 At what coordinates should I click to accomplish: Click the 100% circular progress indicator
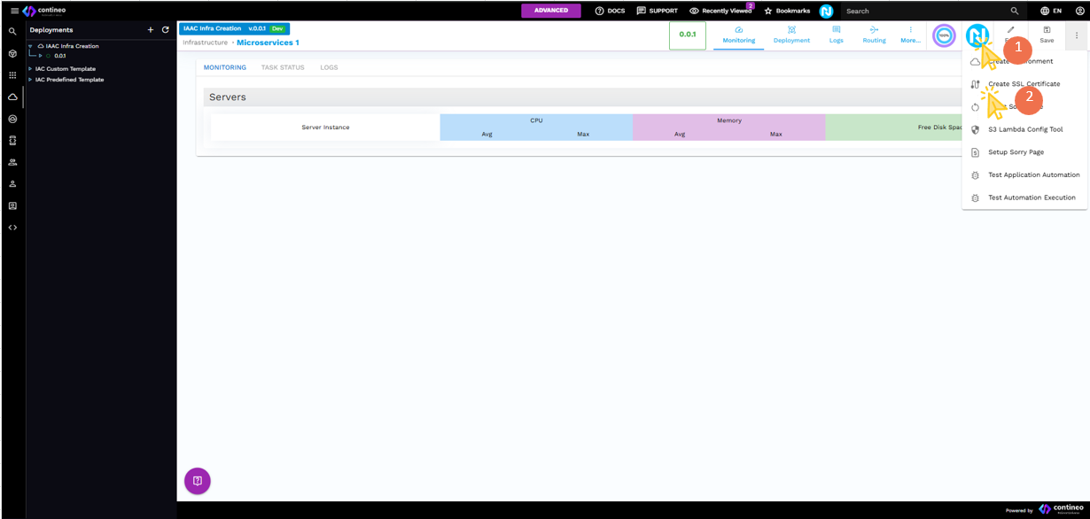pos(944,35)
